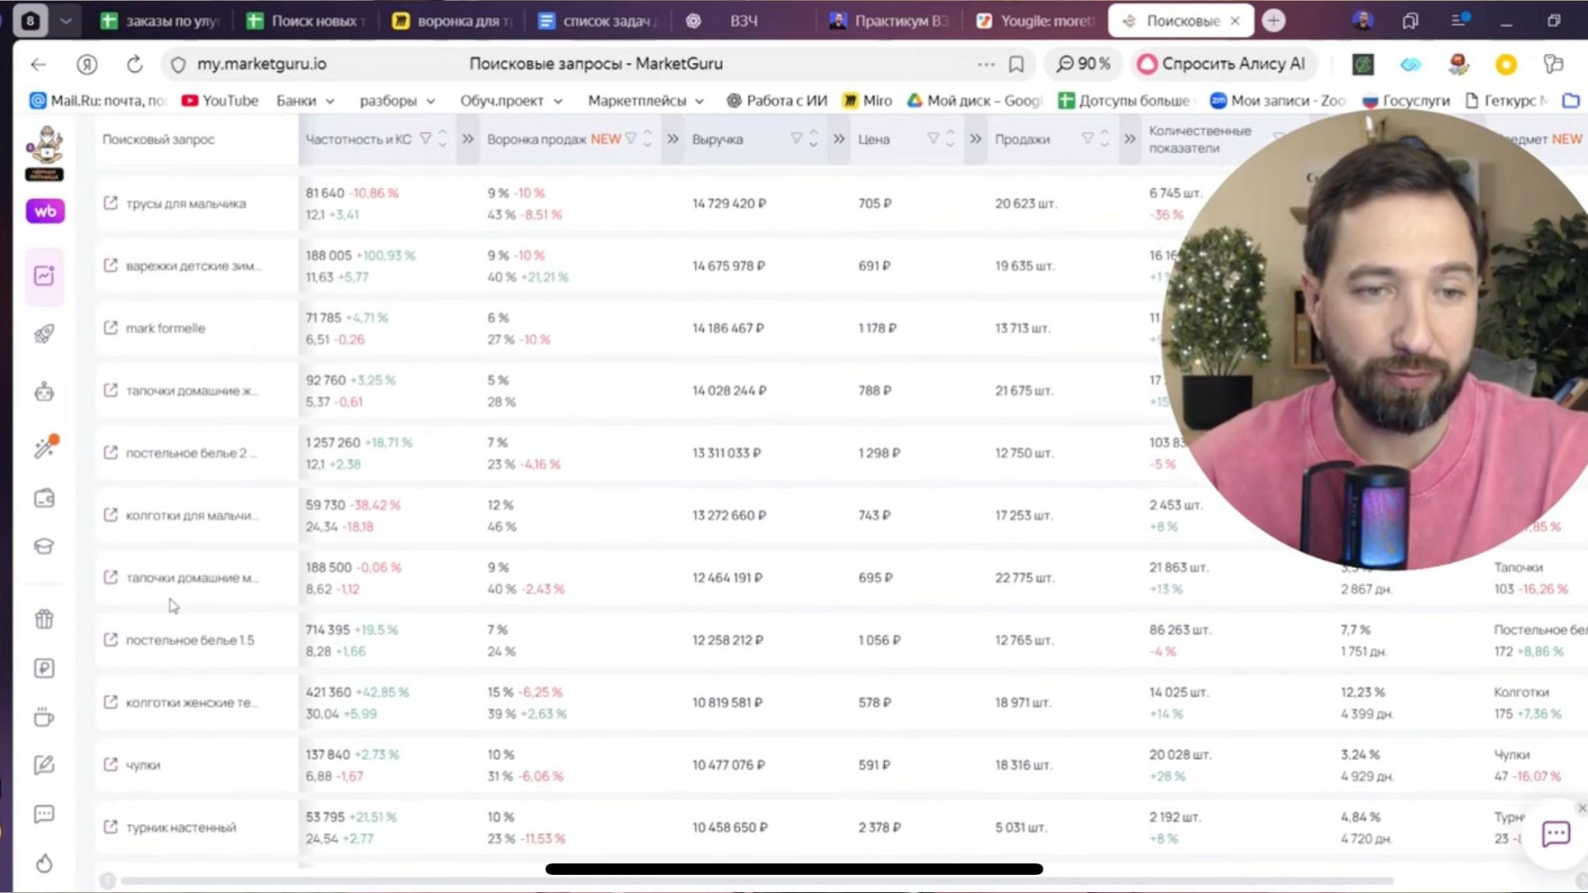Open the coffee cup sidebar icon
Image resolution: width=1588 pixels, height=893 pixels.
[45, 717]
